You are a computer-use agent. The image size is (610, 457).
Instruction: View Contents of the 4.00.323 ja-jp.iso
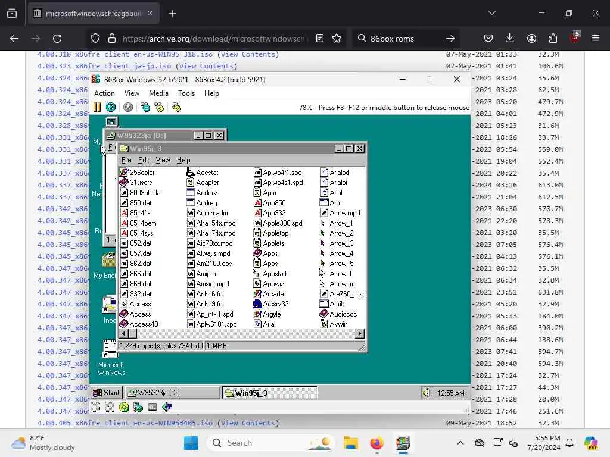tap(206, 66)
